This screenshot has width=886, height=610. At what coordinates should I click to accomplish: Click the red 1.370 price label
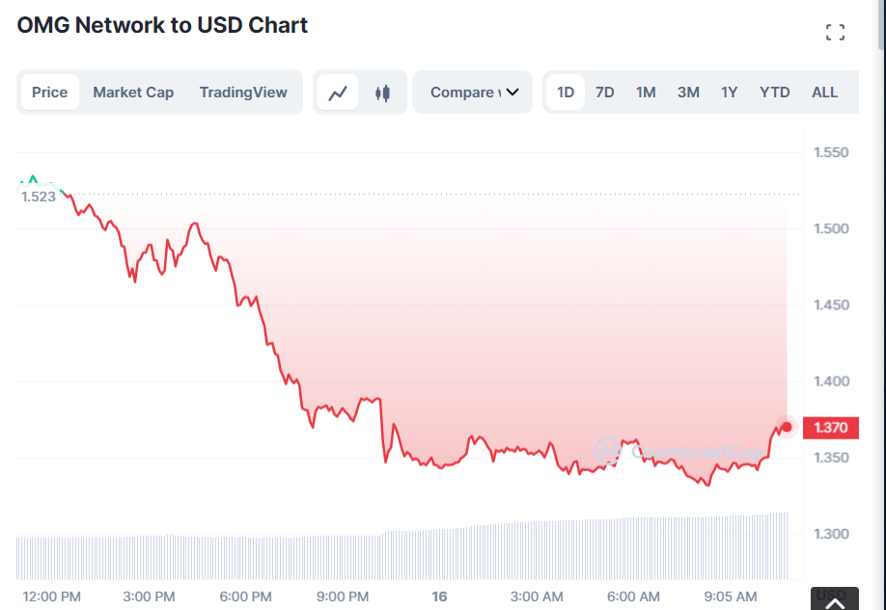[830, 427]
